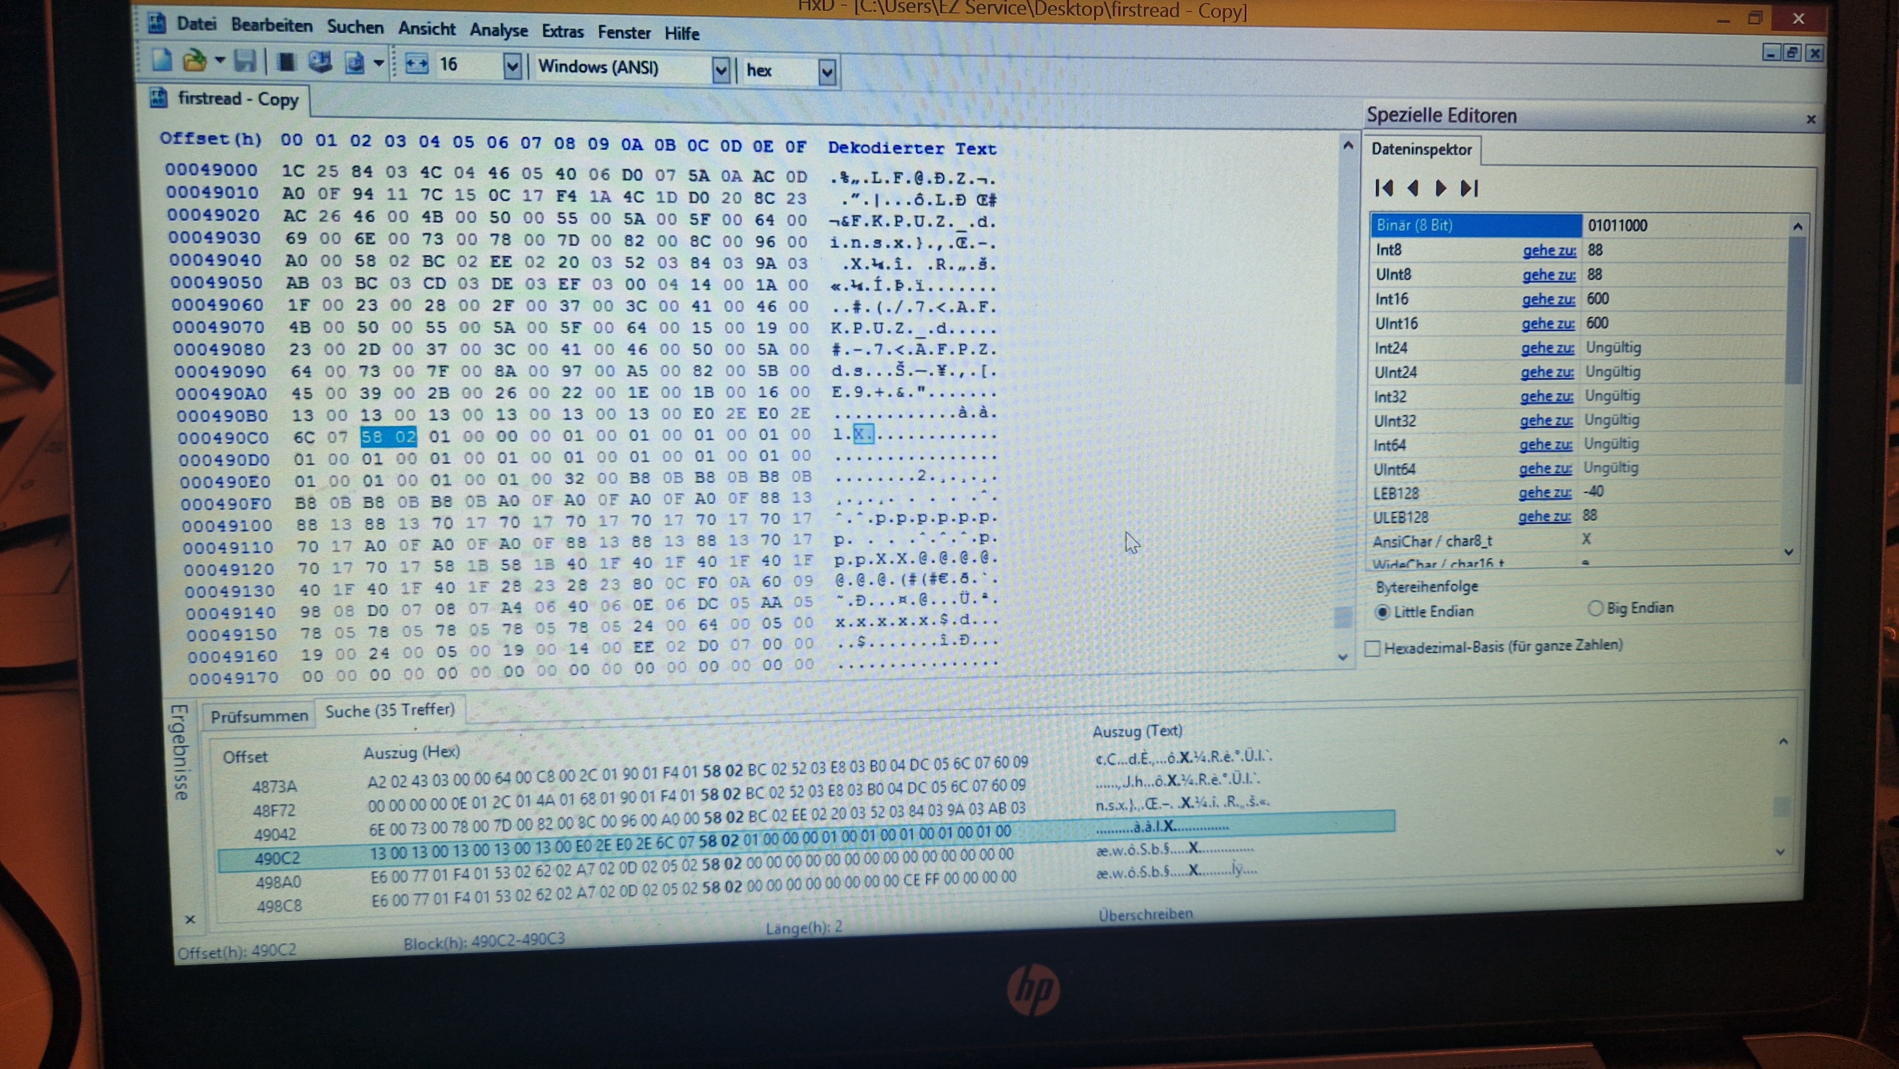Click the Open disk image toolbar icon
Image resolution: width=1899 pixels, height=1069 pixels.
pos(355,64)
